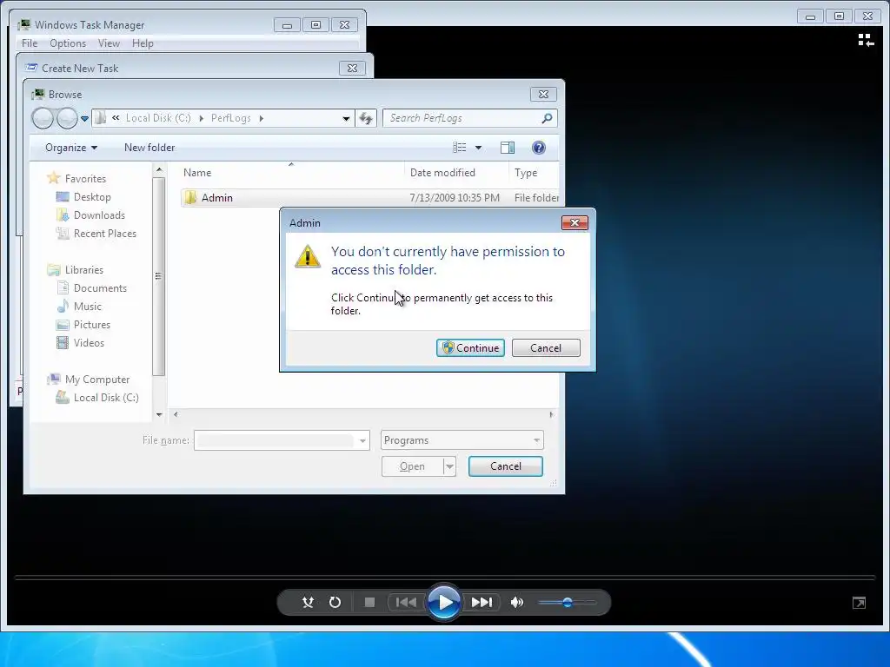Close the Create New Task dialog
The image size is (890, 667).
[352, 68]
